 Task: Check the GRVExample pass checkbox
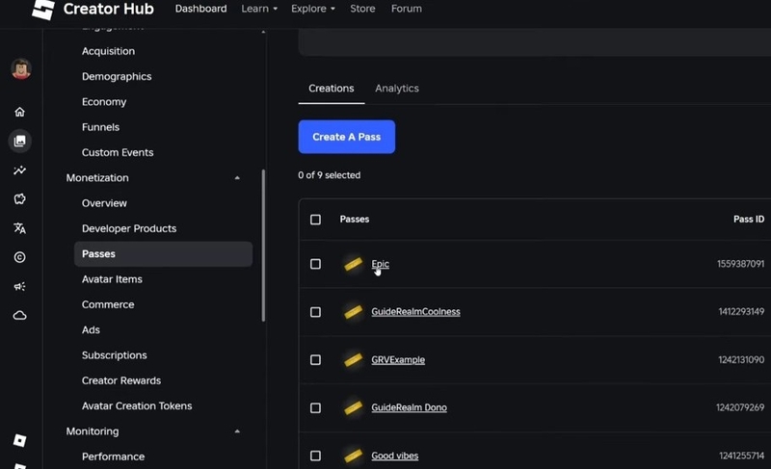point(316,360)
